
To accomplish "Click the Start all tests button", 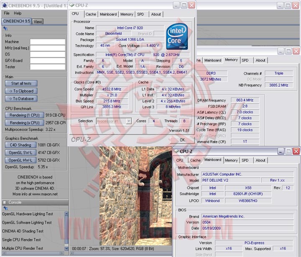I will click(x=21, y=83).
